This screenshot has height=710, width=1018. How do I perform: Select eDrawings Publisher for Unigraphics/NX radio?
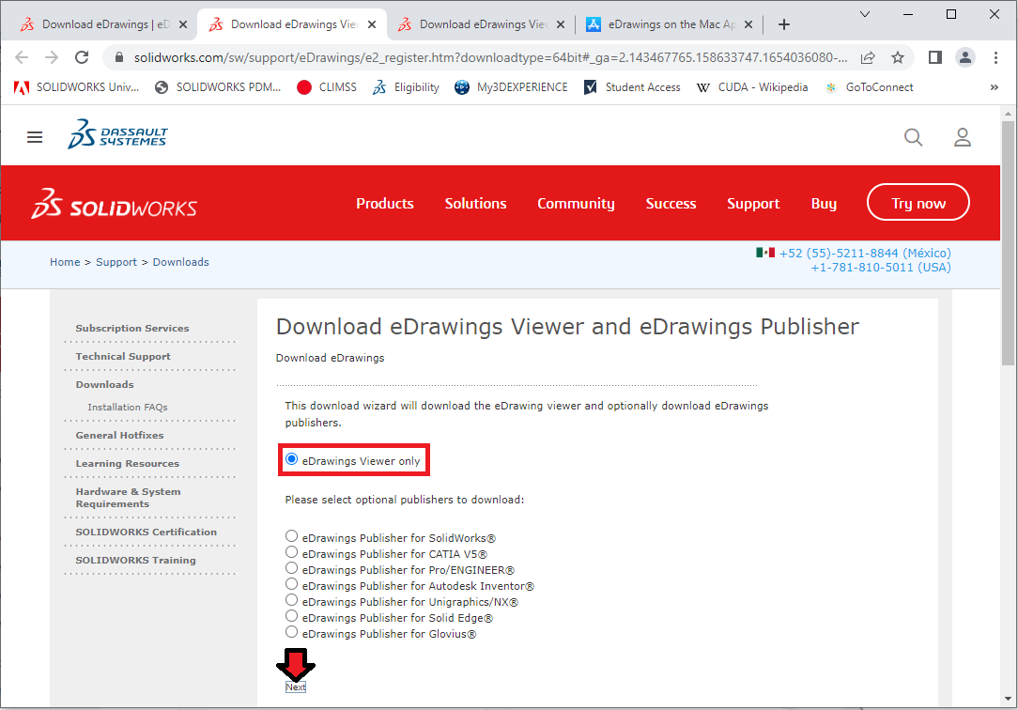(291, 600)
